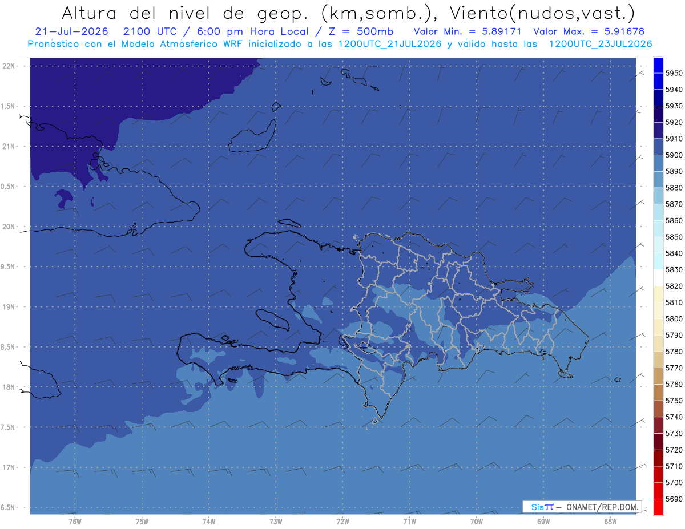The image size is (685, 529).
Task: Select the '75W' longitude label
Action: (x=142, y=522)
